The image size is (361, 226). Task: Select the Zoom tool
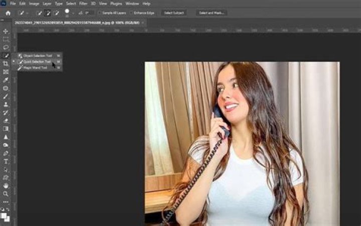pos(6,193)
